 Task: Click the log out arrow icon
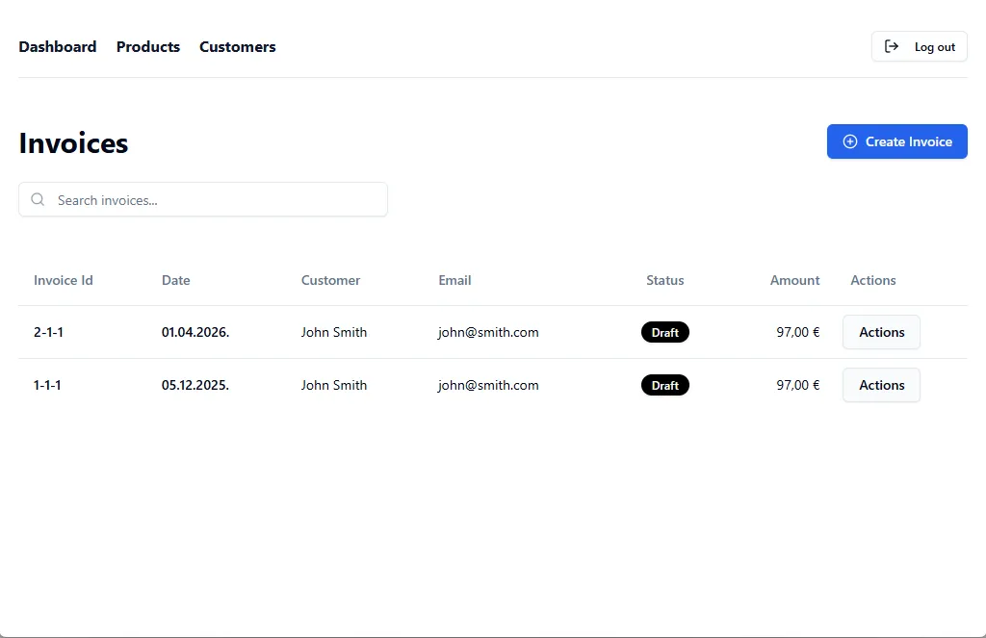pyautogui.click(x=892, y=46)
